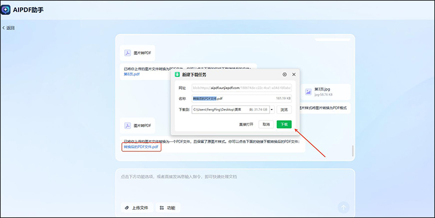Edit the 名称 file name field
This screenshot has height=218, width=435.
pos(241,99)
